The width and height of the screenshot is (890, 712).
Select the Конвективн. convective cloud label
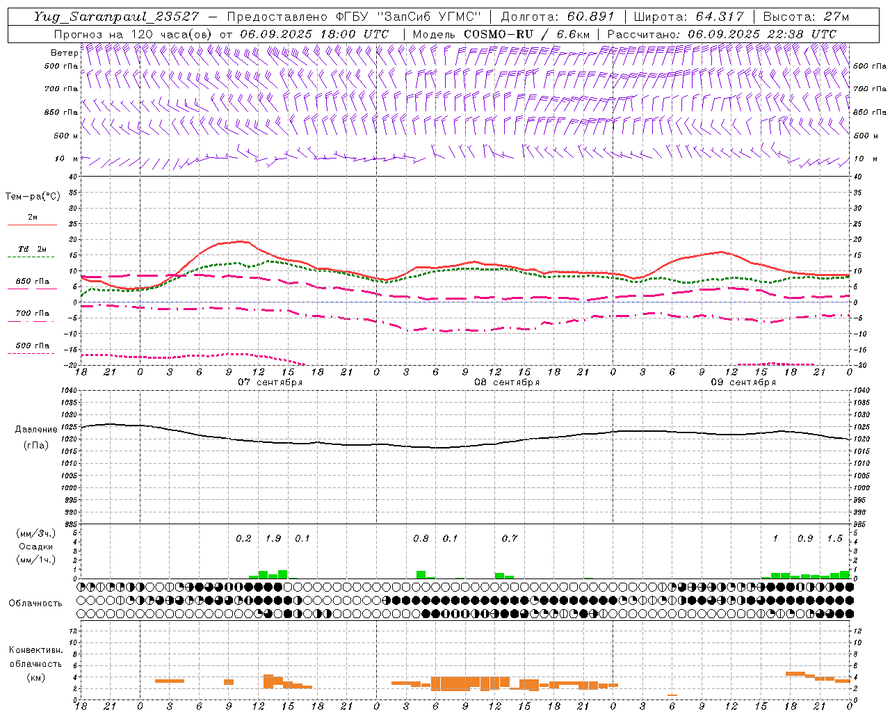pos(36,650)
